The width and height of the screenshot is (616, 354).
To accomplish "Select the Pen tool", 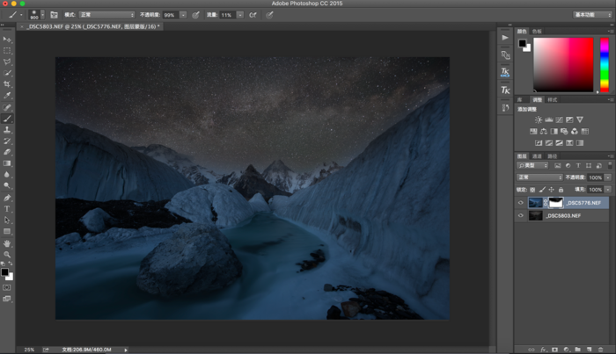I will click(x=7, y=198).
